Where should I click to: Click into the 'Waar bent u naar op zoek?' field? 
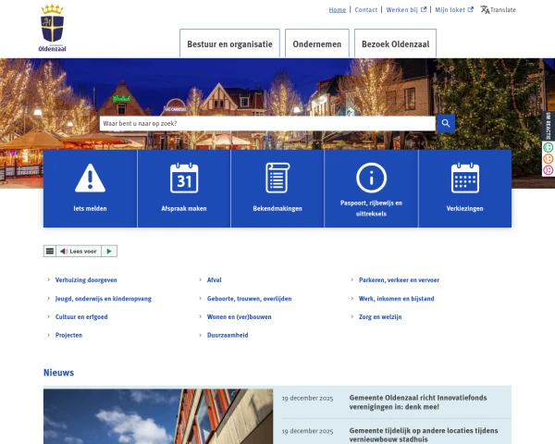(x=266, y=123)
